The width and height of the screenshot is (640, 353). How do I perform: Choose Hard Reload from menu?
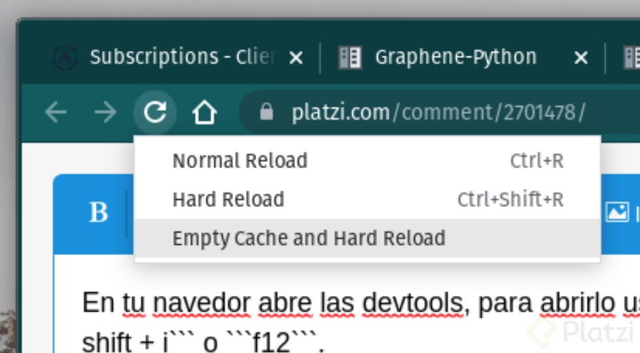point(368,199)
